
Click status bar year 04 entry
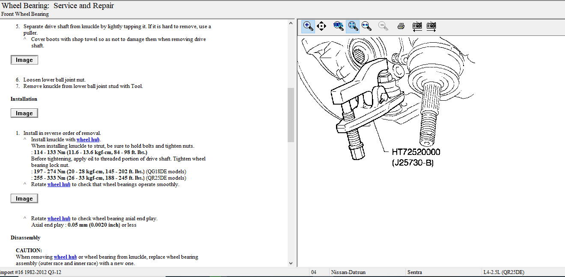tap(314, 272)
